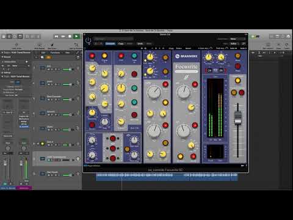Viewport: 293px width, 220px height.
Task: Toggle the Quick Help icon in Logic toolbar
Action: (x=15, y=37)
